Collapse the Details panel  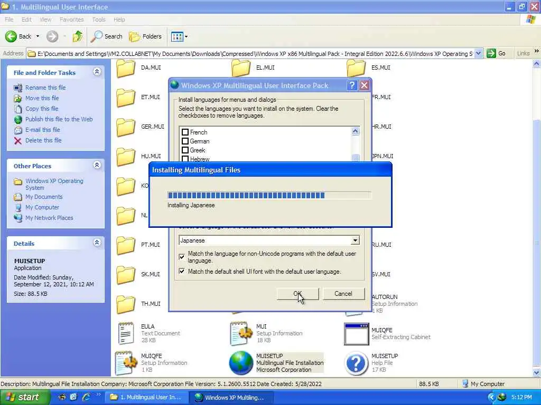click(97, 243)
